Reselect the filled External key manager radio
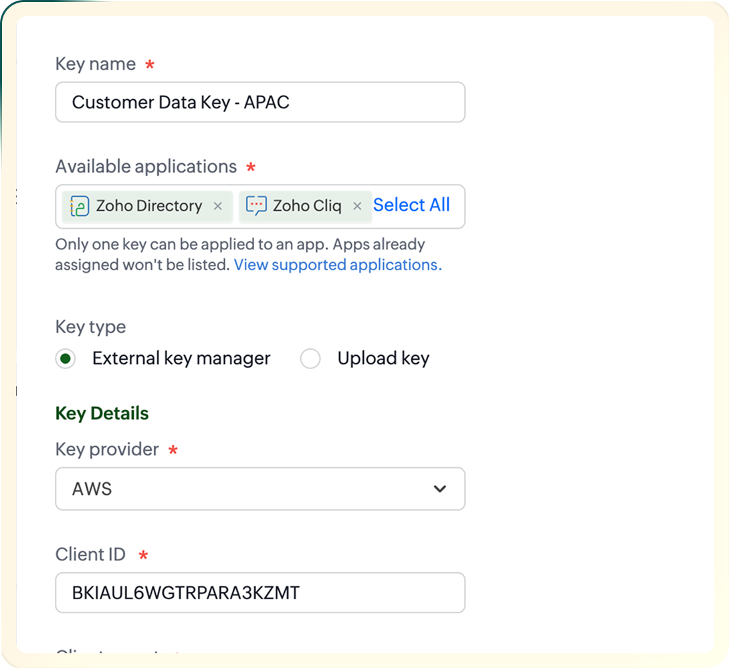This screenshot has width=731, height=670. pyautogui.click(x=65, y=358)
